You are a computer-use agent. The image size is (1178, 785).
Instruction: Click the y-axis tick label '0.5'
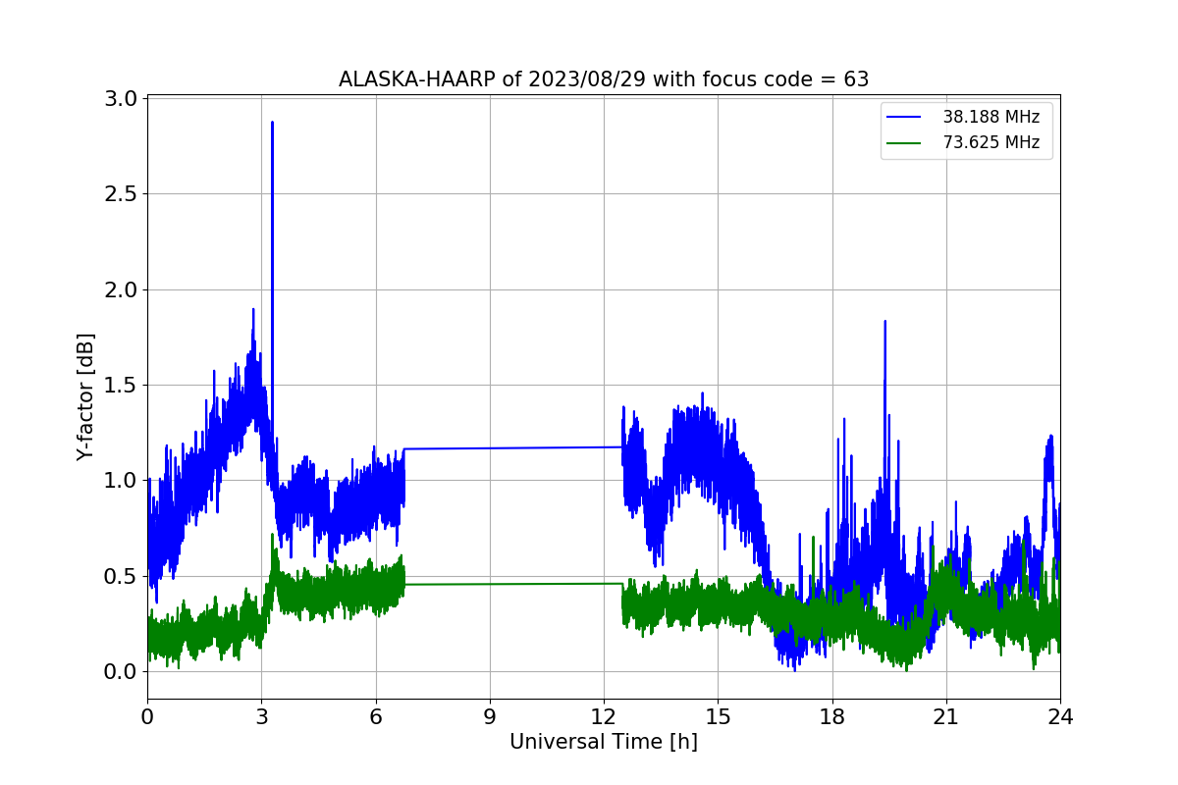pos(121,576)
